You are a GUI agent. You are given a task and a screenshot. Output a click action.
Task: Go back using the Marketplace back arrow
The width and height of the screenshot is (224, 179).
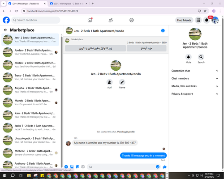tap(5, 30)
